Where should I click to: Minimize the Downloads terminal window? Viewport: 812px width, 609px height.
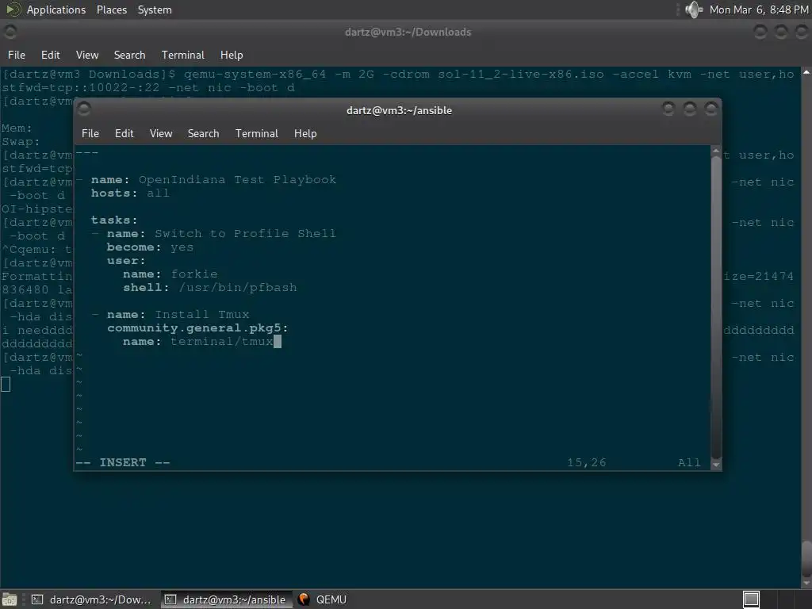(x=760, y=32)
